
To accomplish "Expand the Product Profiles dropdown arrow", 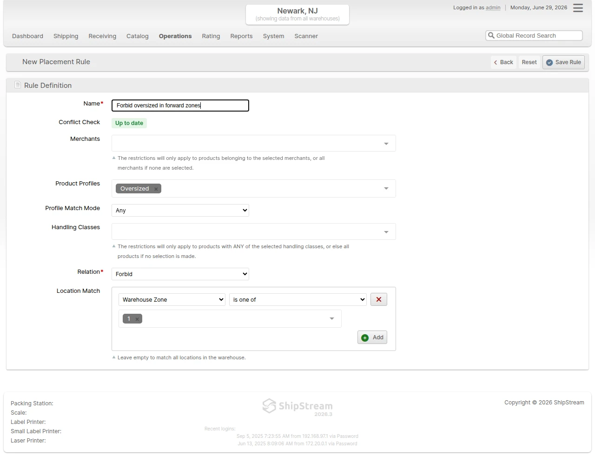I will [386, 188].
